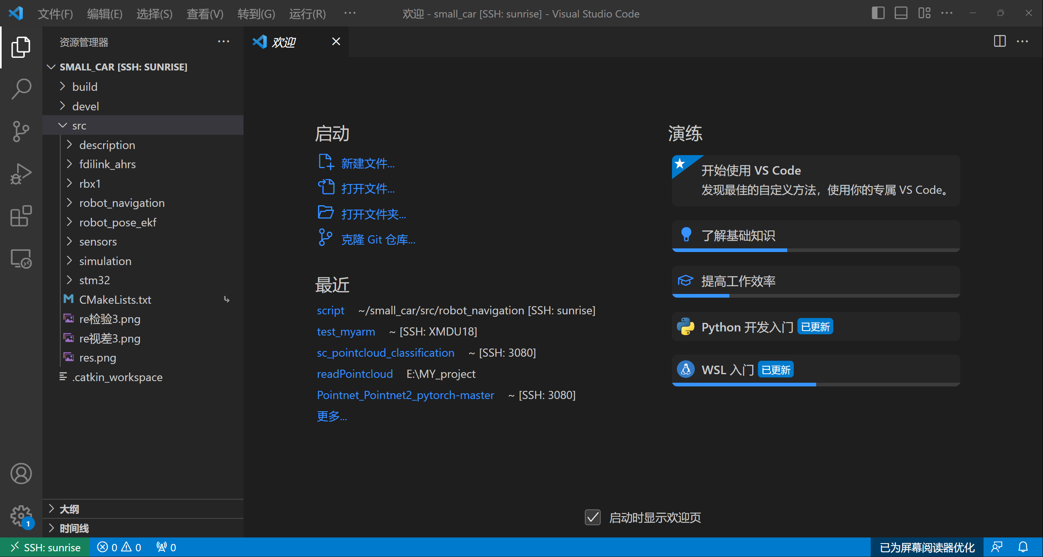Screen dimensions: 1043x557
Task: Open the 编辑(E) menu
Action: 105,14
